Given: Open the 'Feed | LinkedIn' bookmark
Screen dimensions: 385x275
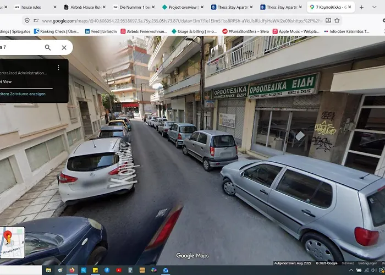Looking at the screenshot, I should coord(101,31).
